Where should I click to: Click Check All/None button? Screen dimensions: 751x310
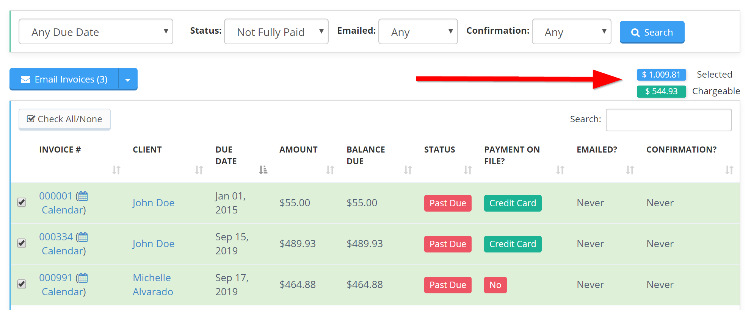tap(64, 119)
